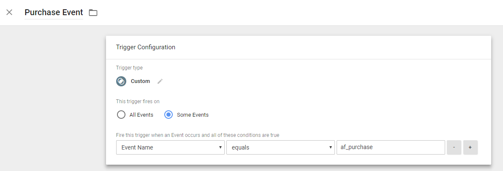Click the Custom trigger type label
Image resolution: width=503 pixels, height=171 pixels.
[140, 81]
